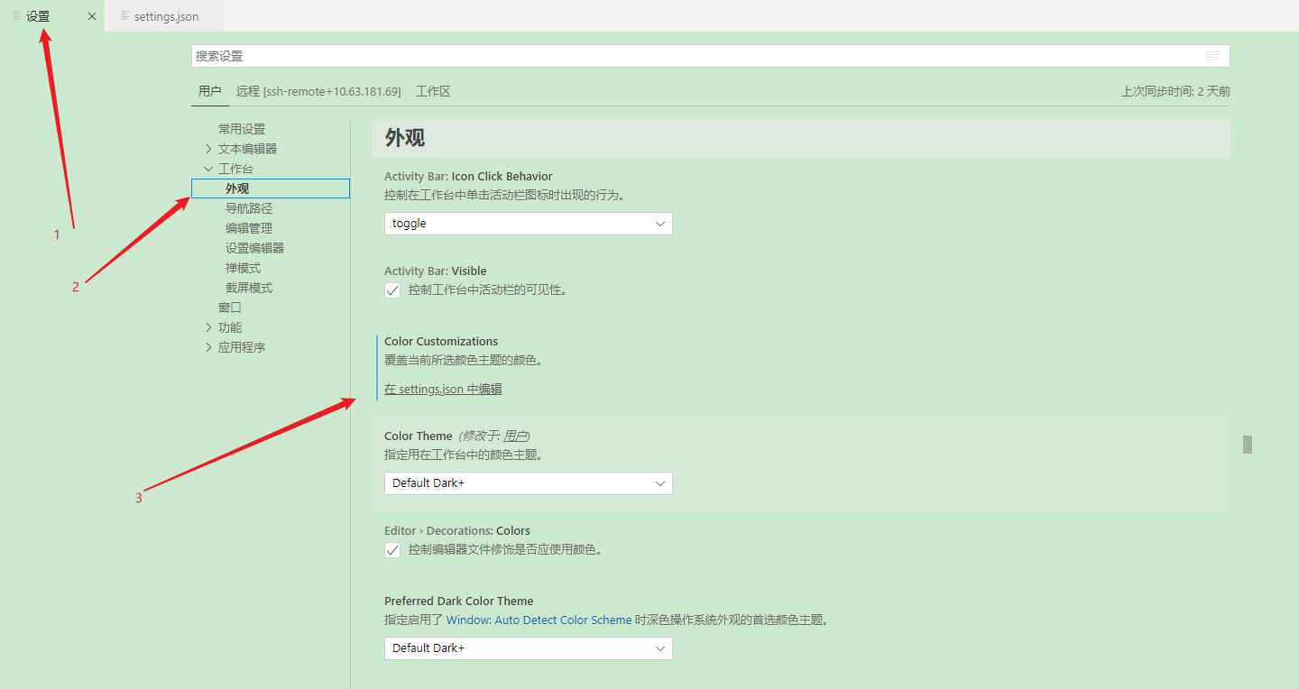Select 文本编辑器 in the settings tree

point(248,149)
